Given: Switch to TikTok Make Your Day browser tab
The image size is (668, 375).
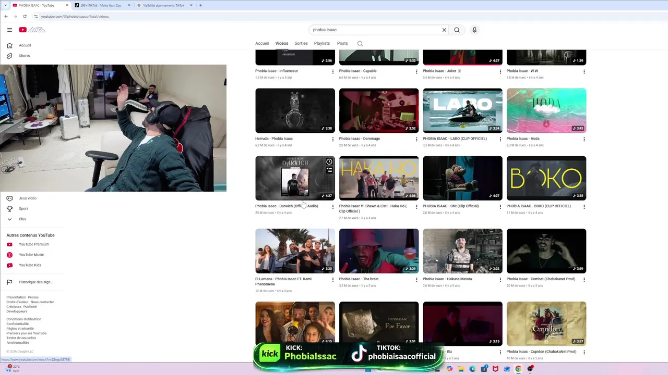Looking at the screenshot, I should click(101, 5).
